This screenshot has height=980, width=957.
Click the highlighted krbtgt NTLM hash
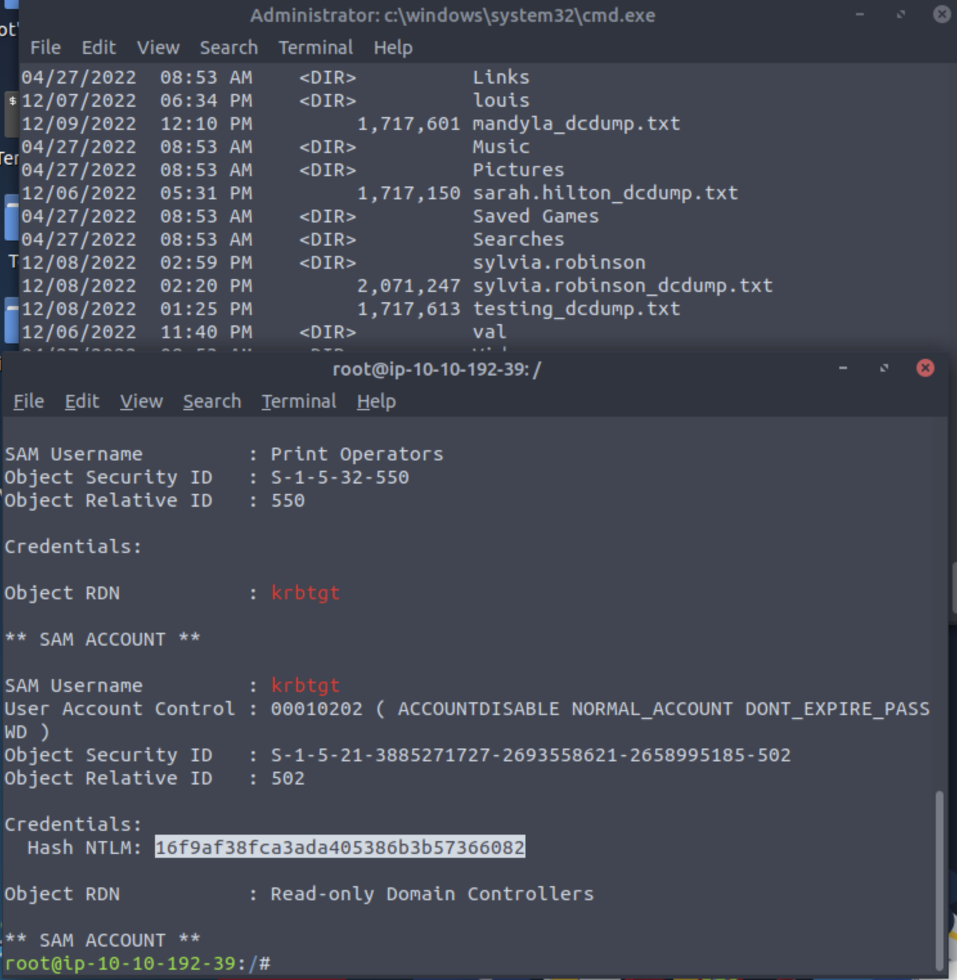[340, 848]
